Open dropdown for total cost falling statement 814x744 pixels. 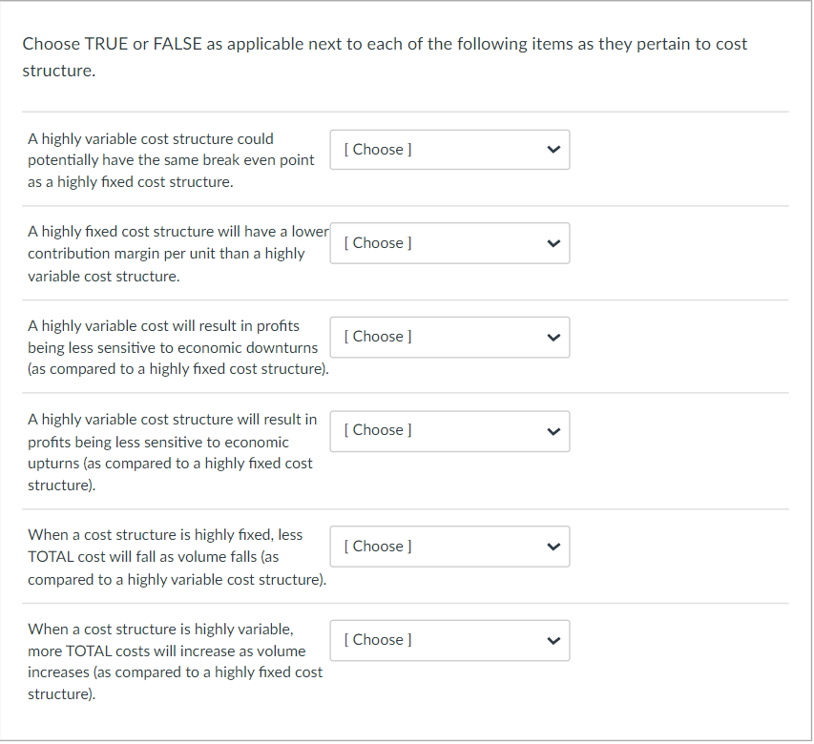click(x=449, y=547)
